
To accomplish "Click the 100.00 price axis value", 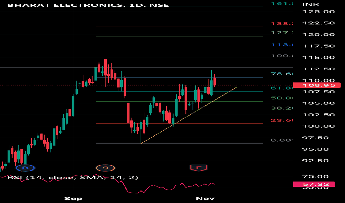I will click(x=318, y=126).
